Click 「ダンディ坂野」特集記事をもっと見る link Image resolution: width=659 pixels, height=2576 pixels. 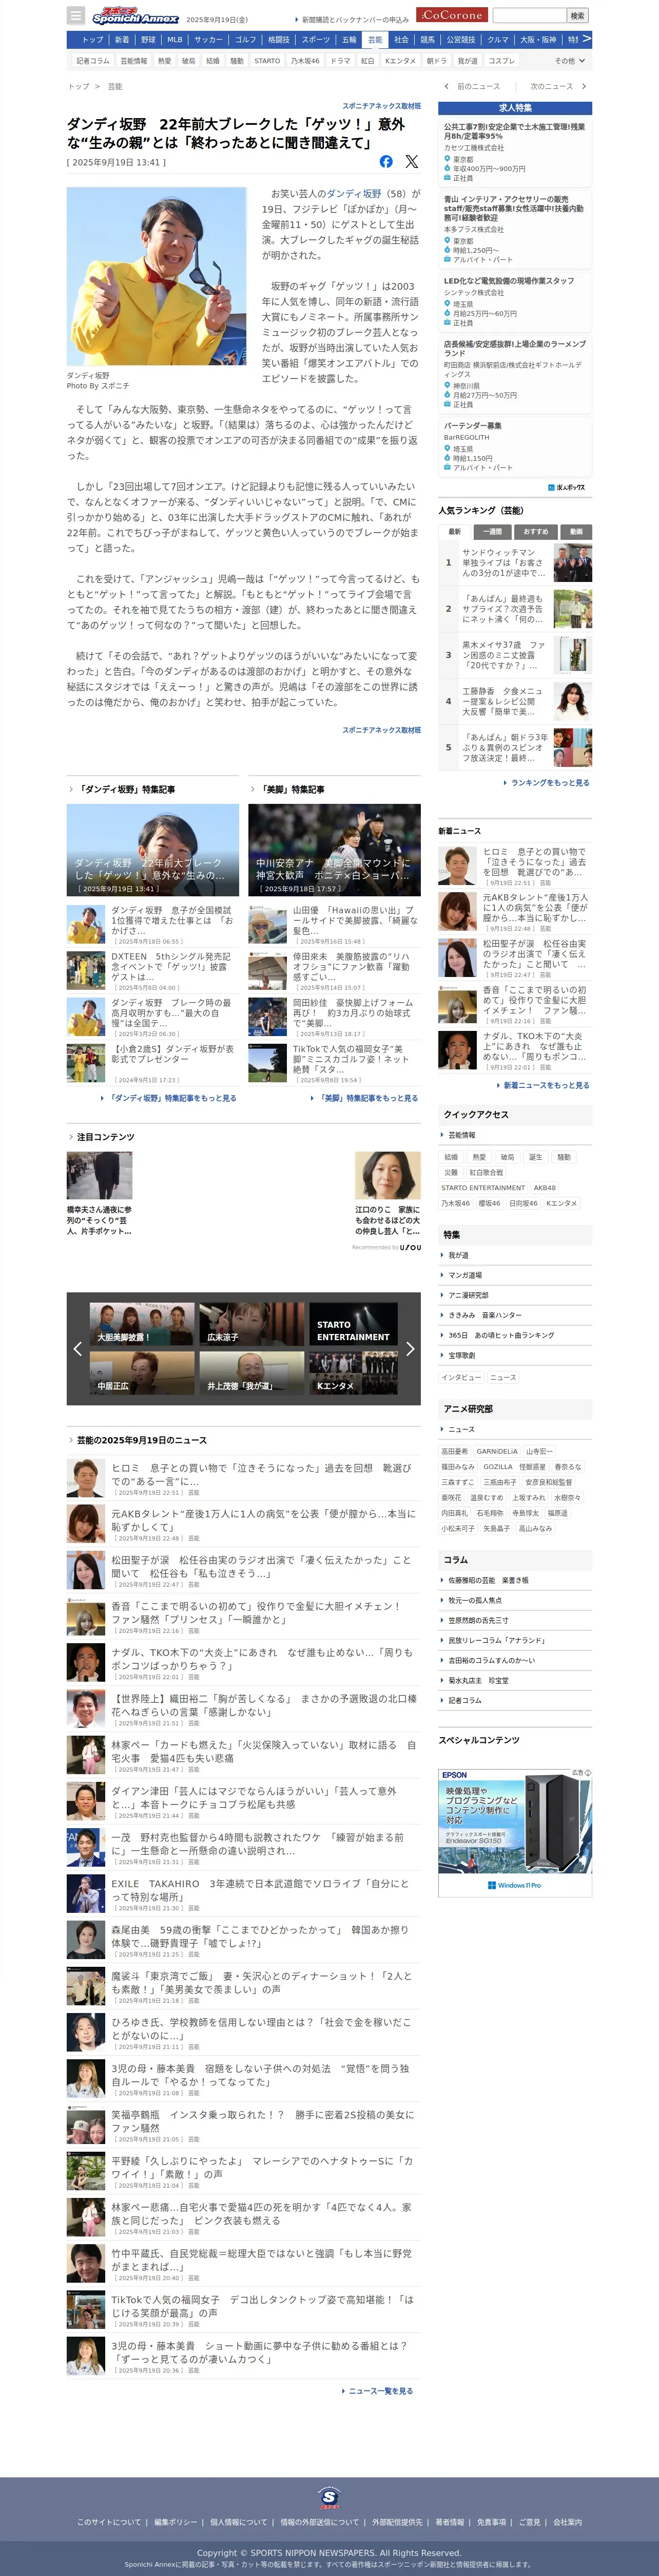point(170,1098)
